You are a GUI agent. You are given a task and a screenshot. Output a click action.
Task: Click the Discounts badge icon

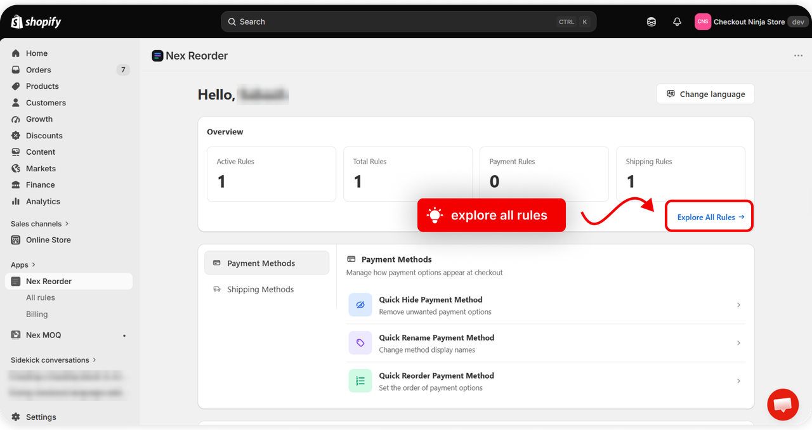(16, 136)
